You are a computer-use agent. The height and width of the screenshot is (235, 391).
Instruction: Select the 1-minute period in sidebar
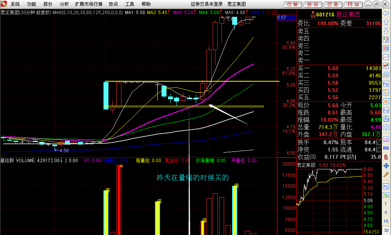tap(386, 204)
